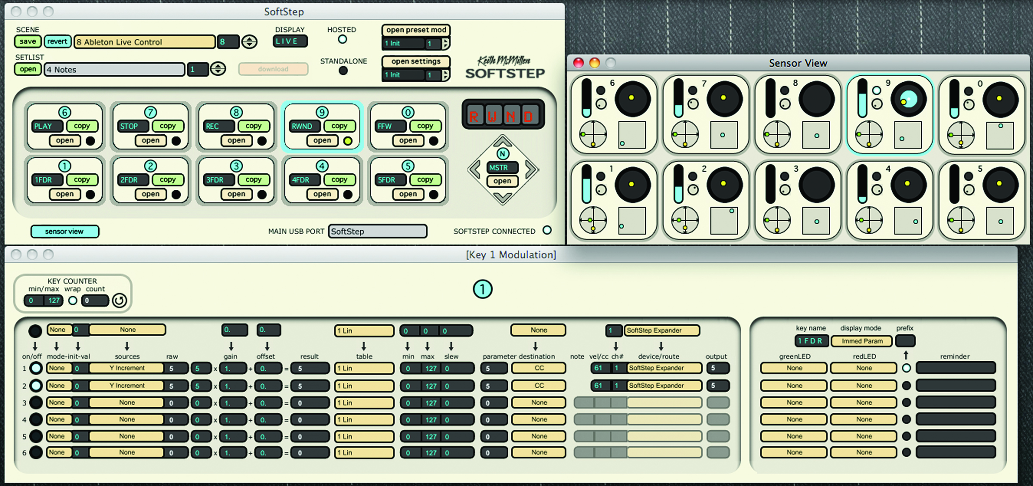Click the N nav pad circle icon

pyautogui.click(x=502, y=154)
